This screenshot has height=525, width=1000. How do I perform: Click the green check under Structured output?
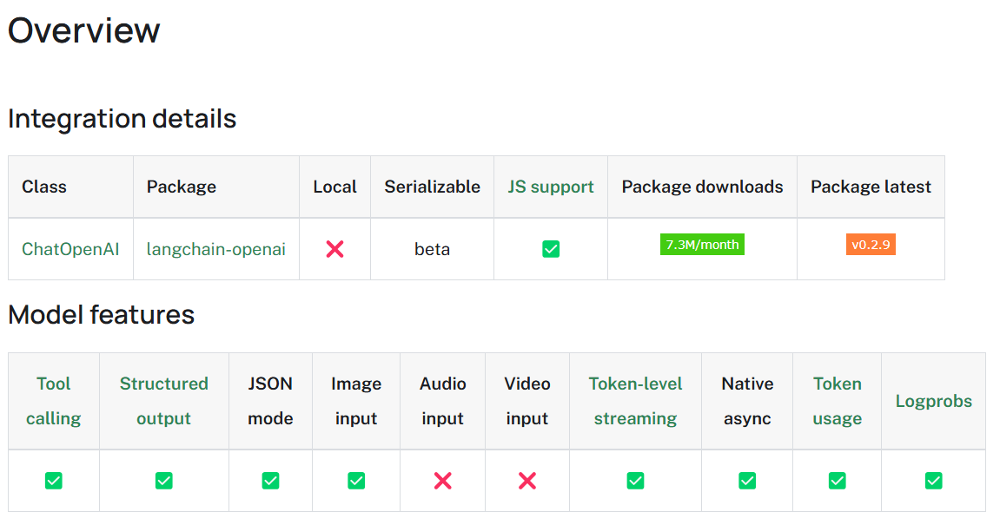163,480
